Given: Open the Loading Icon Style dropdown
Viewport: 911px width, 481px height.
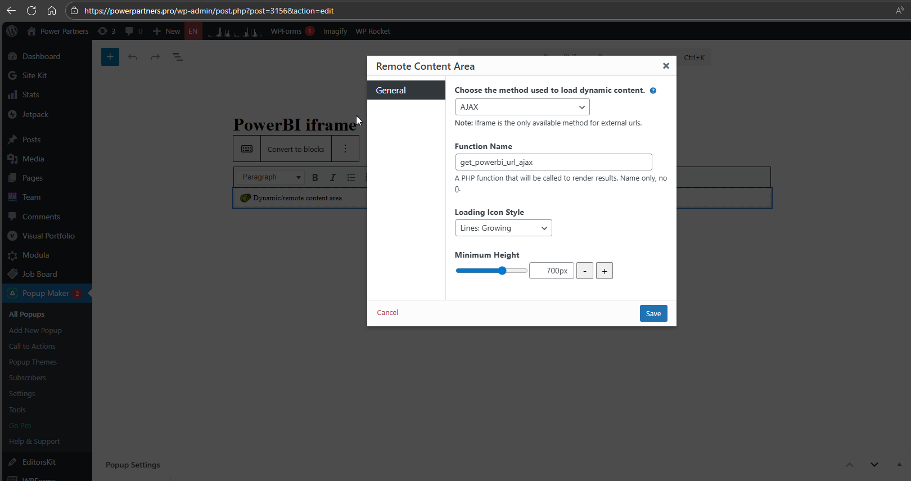Looking at the screenshot, I should click(x=503, y=228).
